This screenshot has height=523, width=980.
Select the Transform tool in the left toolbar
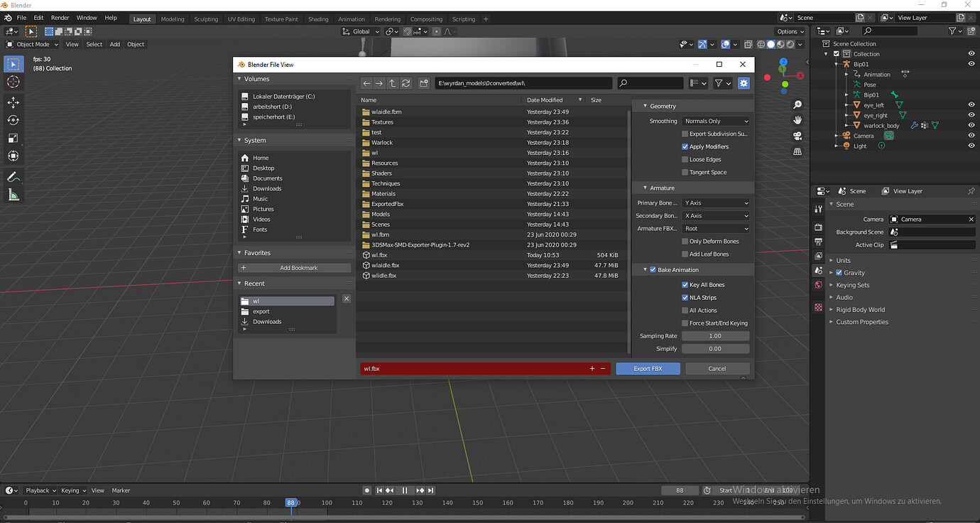[x=13, y=156]
